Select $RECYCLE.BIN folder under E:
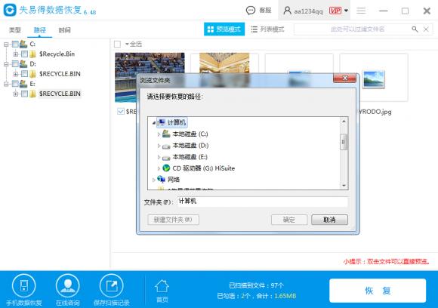438x308 pixels. 60,94
